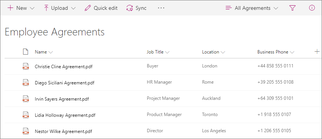Viewport: 322px width, 139px height.
Task: Sync the library with the Sync button
Action: point(136,8)
